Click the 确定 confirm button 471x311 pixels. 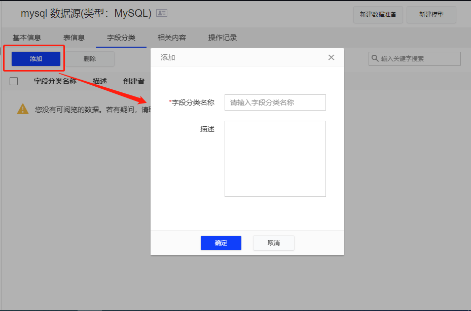(221, 243)
